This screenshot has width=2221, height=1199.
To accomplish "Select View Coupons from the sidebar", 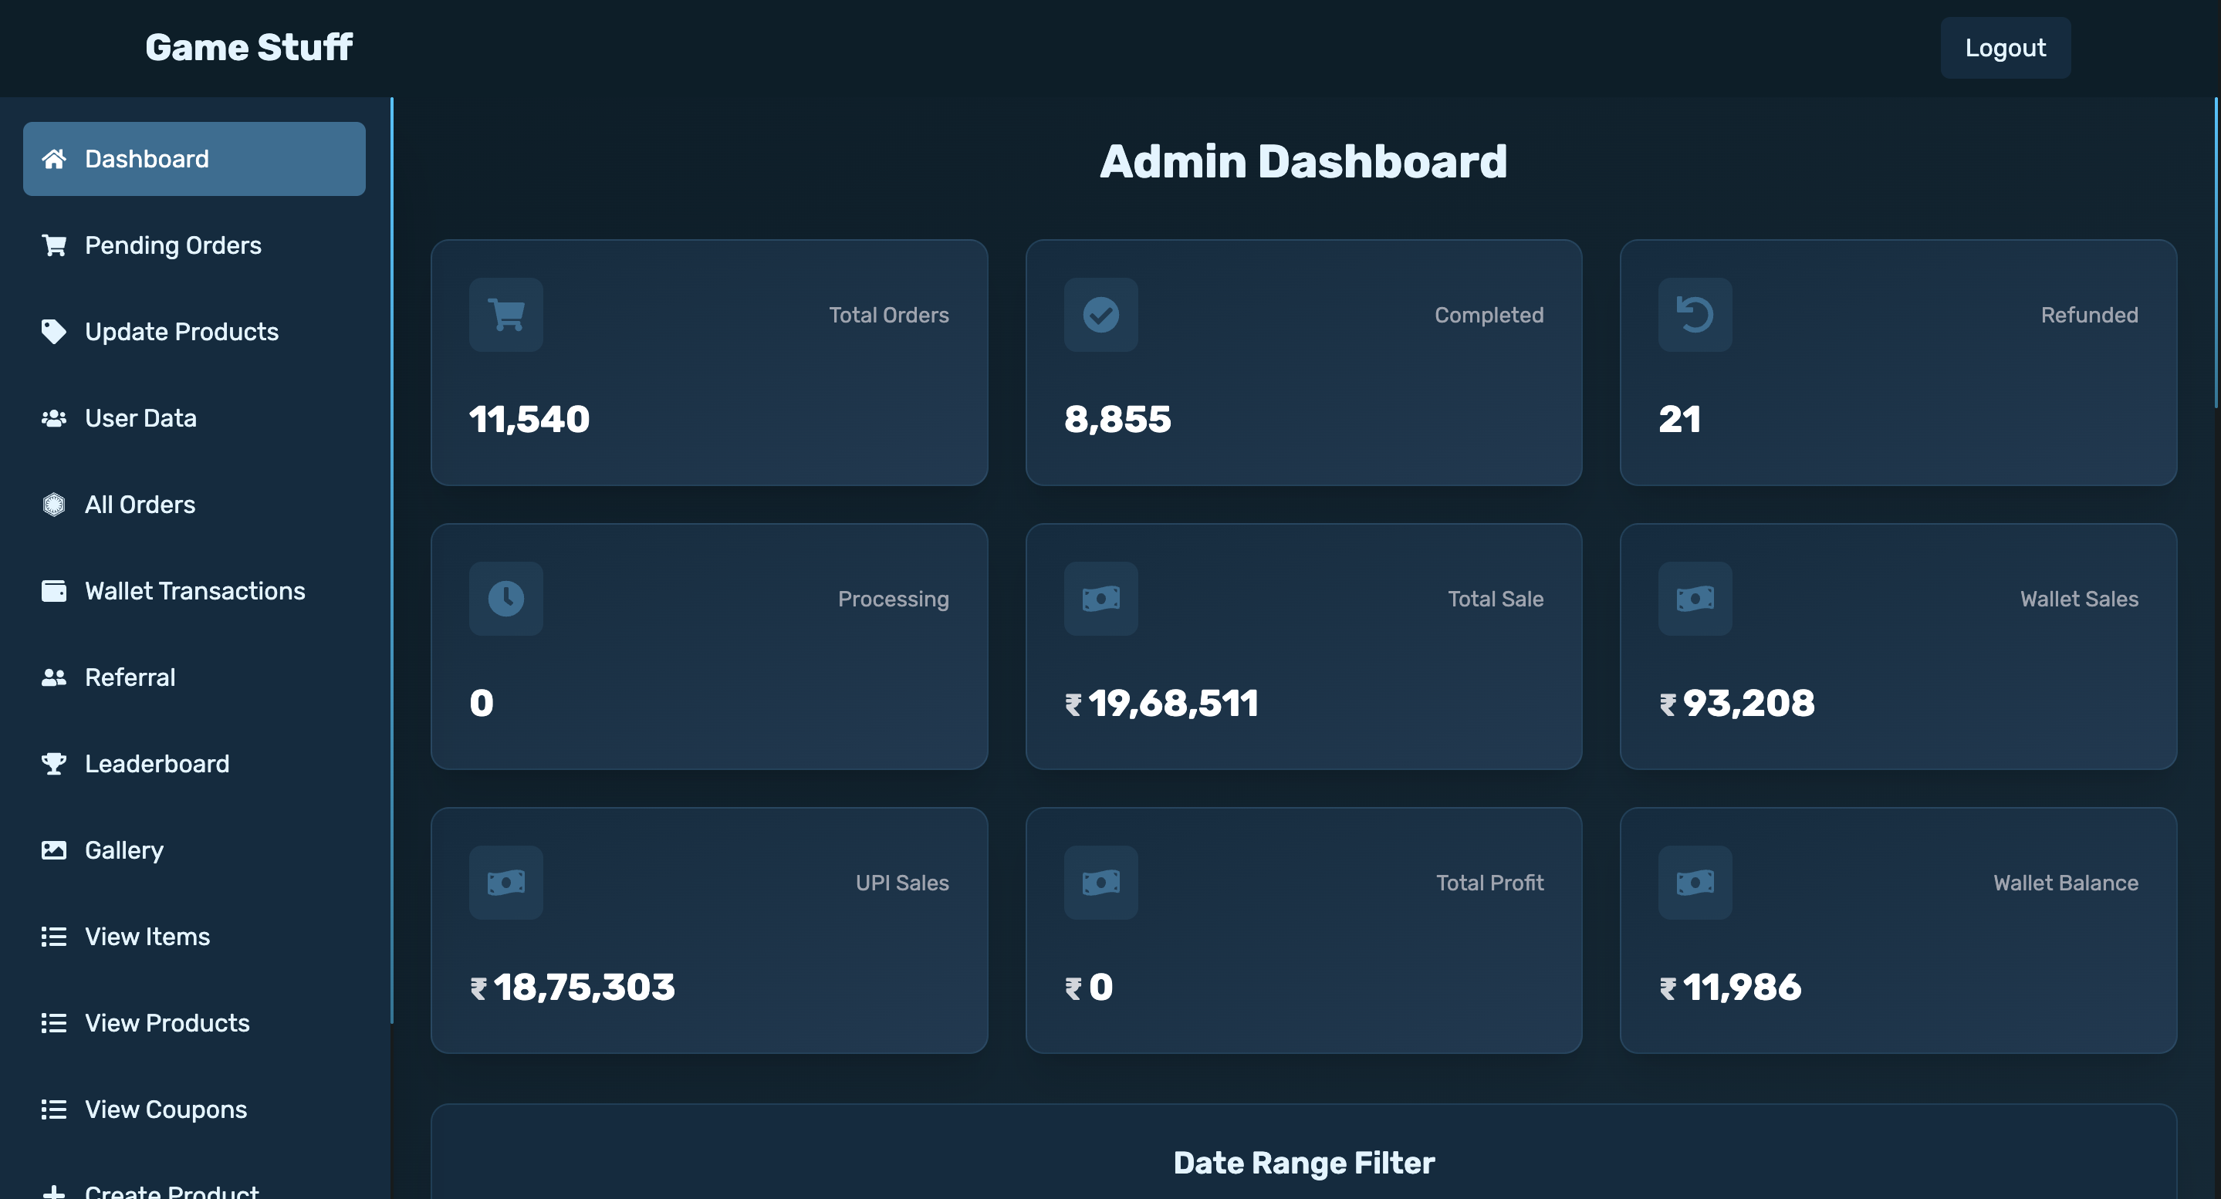I will coord(166,1109).
